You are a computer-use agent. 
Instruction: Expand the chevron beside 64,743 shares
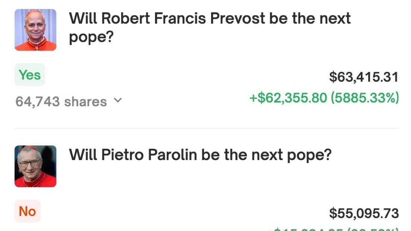coord(118,100)
